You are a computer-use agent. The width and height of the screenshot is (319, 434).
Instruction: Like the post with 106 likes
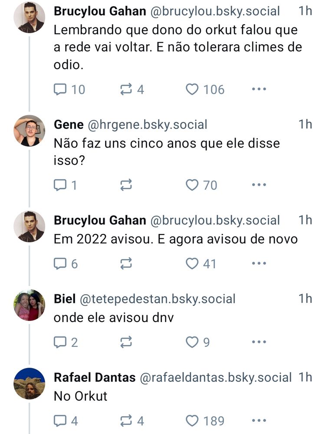click(x=192, y=89)
